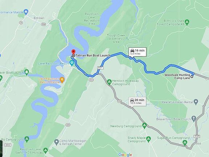Open the Hemlock Hideaway Campground marker
The image size is (209, 157).
click(109, 82)
